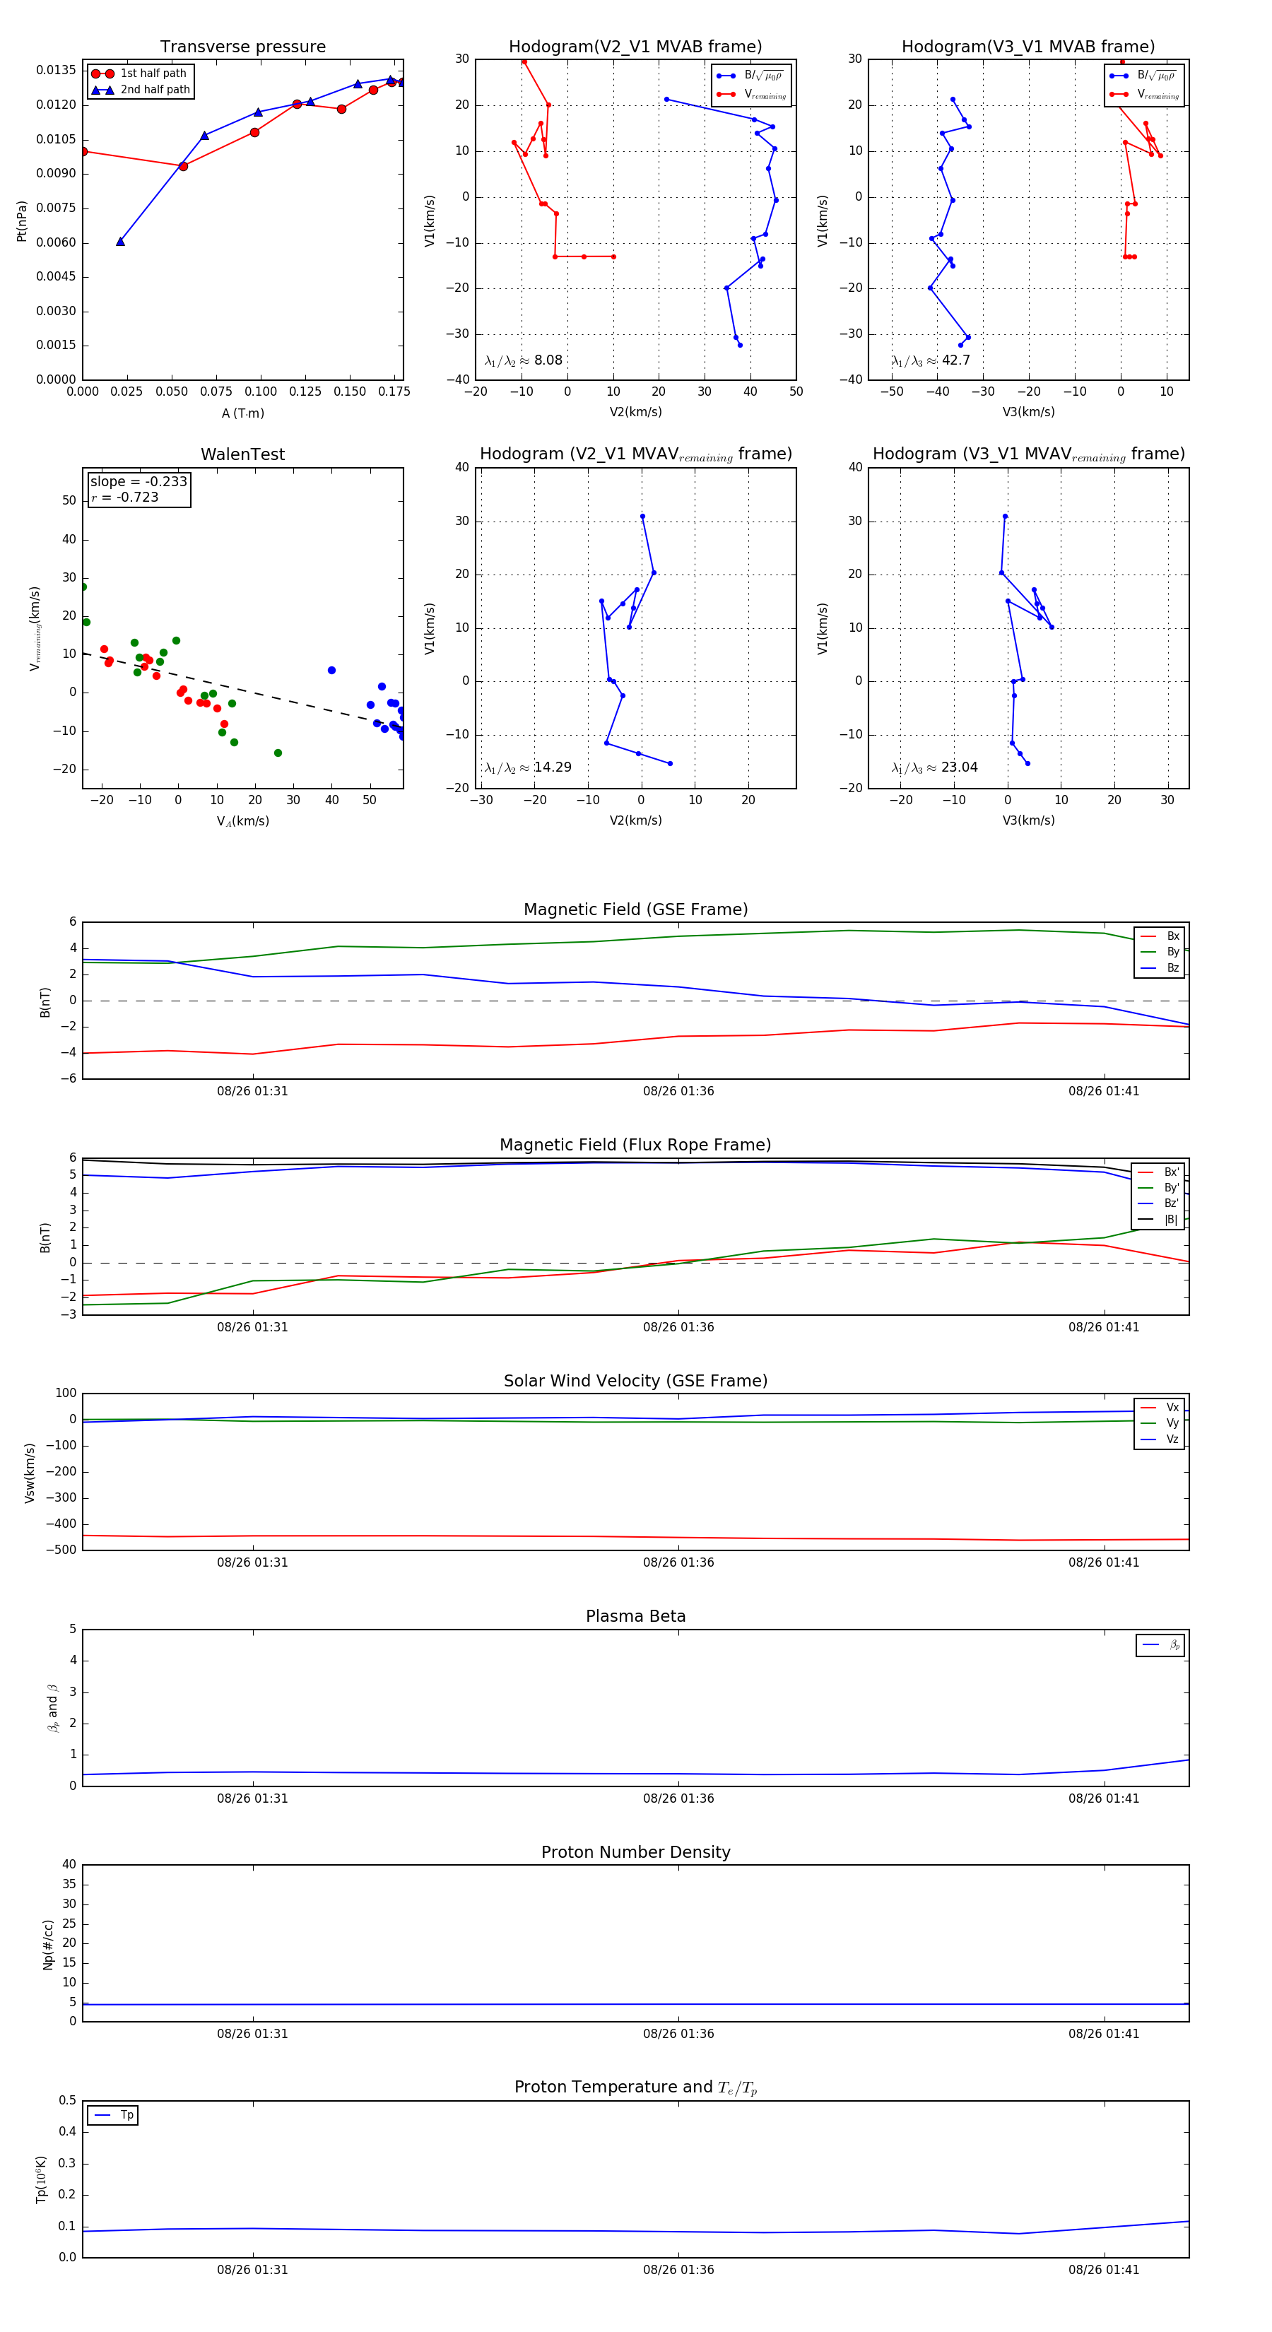Click the λ1/λ3 ≈ 42.7 annotation
This screenshot has width=1272, height=2332.
point(931,360)
